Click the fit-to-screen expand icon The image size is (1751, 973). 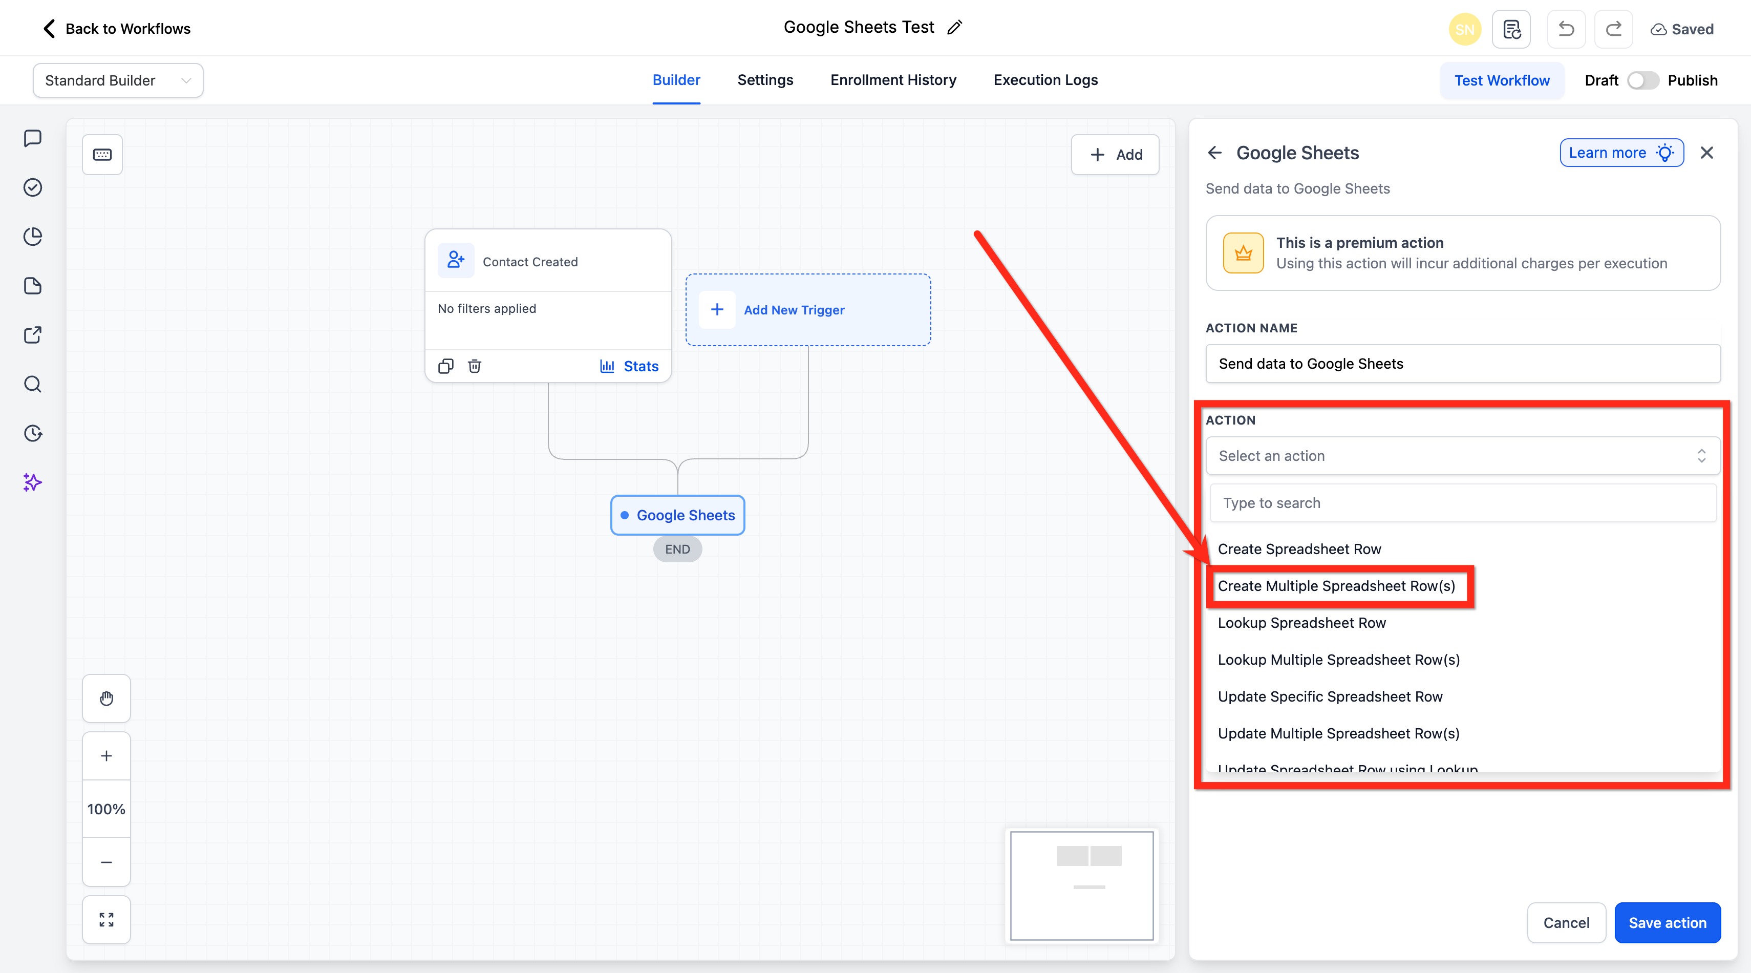[x=106, y=919]
